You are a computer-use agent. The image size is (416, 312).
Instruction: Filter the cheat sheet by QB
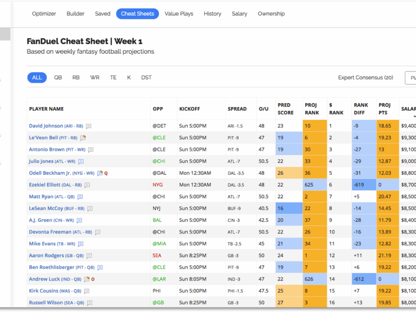click(x=58, y=78)
